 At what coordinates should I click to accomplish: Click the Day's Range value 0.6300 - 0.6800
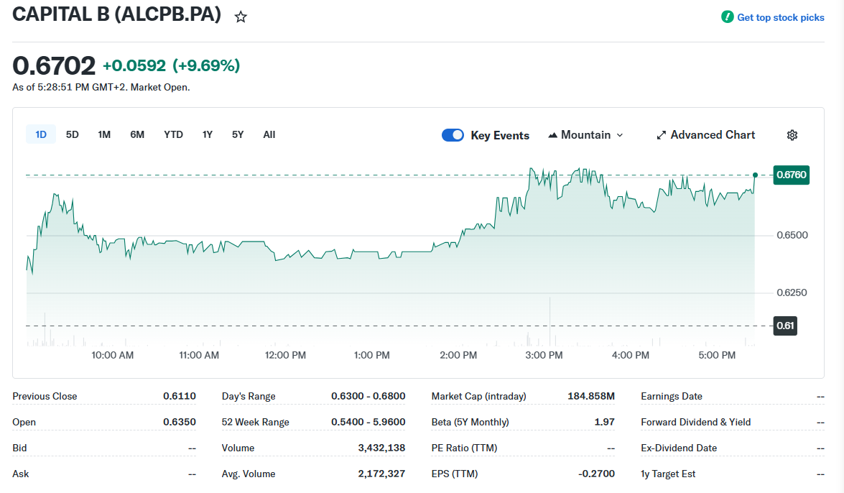tap(368, 396)
